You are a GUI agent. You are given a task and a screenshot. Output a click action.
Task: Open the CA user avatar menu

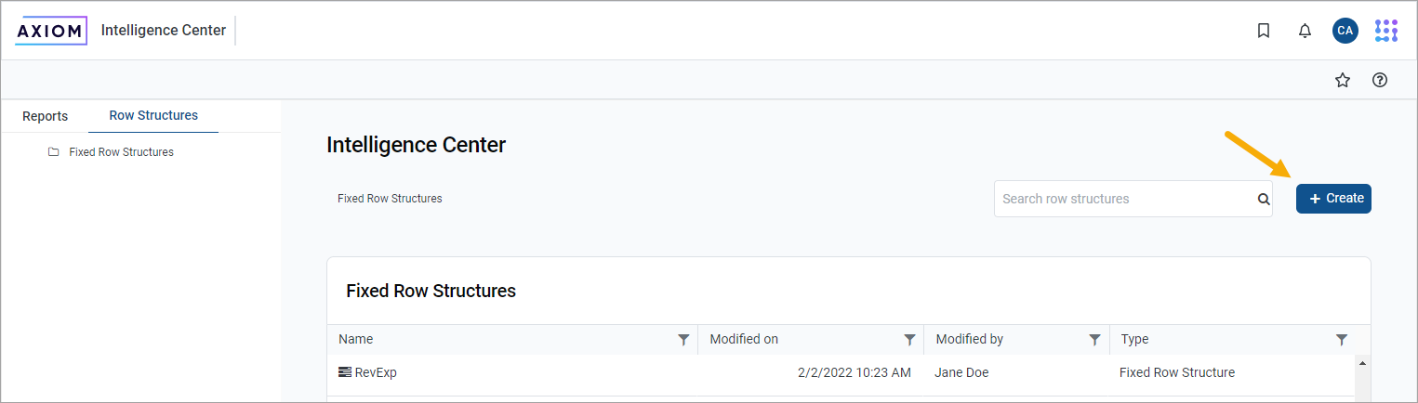tap(1345, 31)
